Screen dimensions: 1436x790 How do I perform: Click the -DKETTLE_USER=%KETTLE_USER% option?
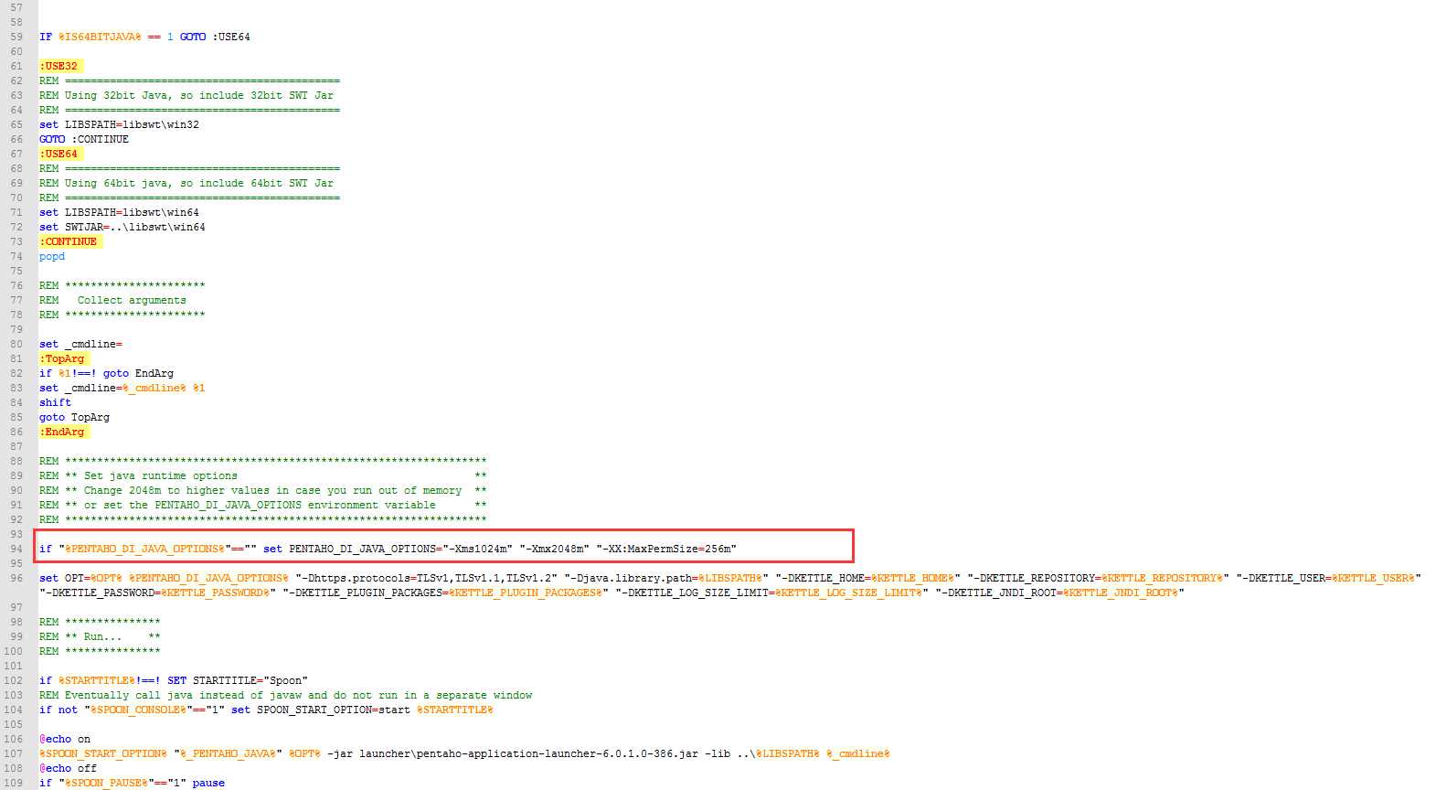click(1329, 578)
